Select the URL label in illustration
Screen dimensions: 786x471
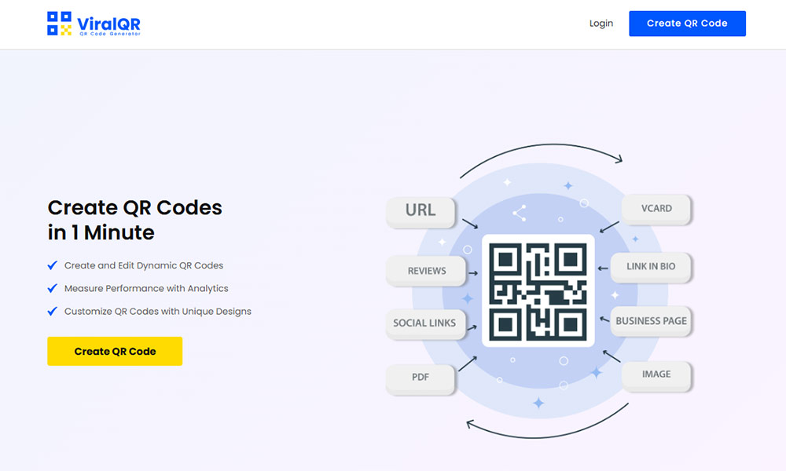pos(421,210)
